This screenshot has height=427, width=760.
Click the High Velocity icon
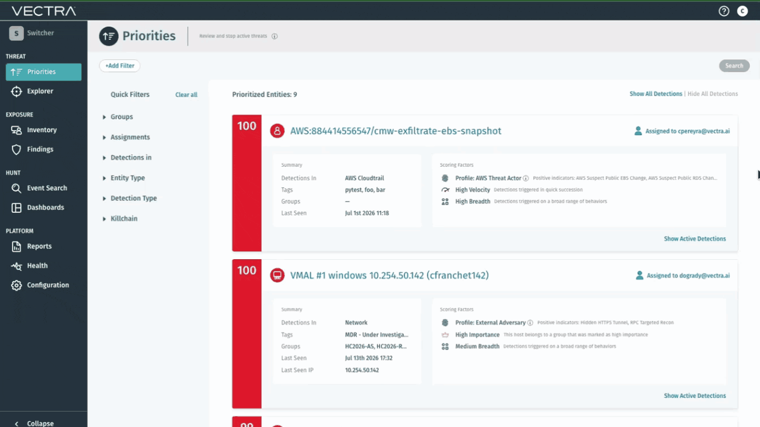click(445, 190)
